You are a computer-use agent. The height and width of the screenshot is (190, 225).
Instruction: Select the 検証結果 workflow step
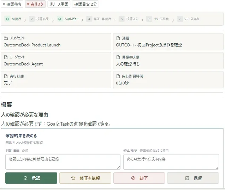pyautogui.click(x=39, y=19)
